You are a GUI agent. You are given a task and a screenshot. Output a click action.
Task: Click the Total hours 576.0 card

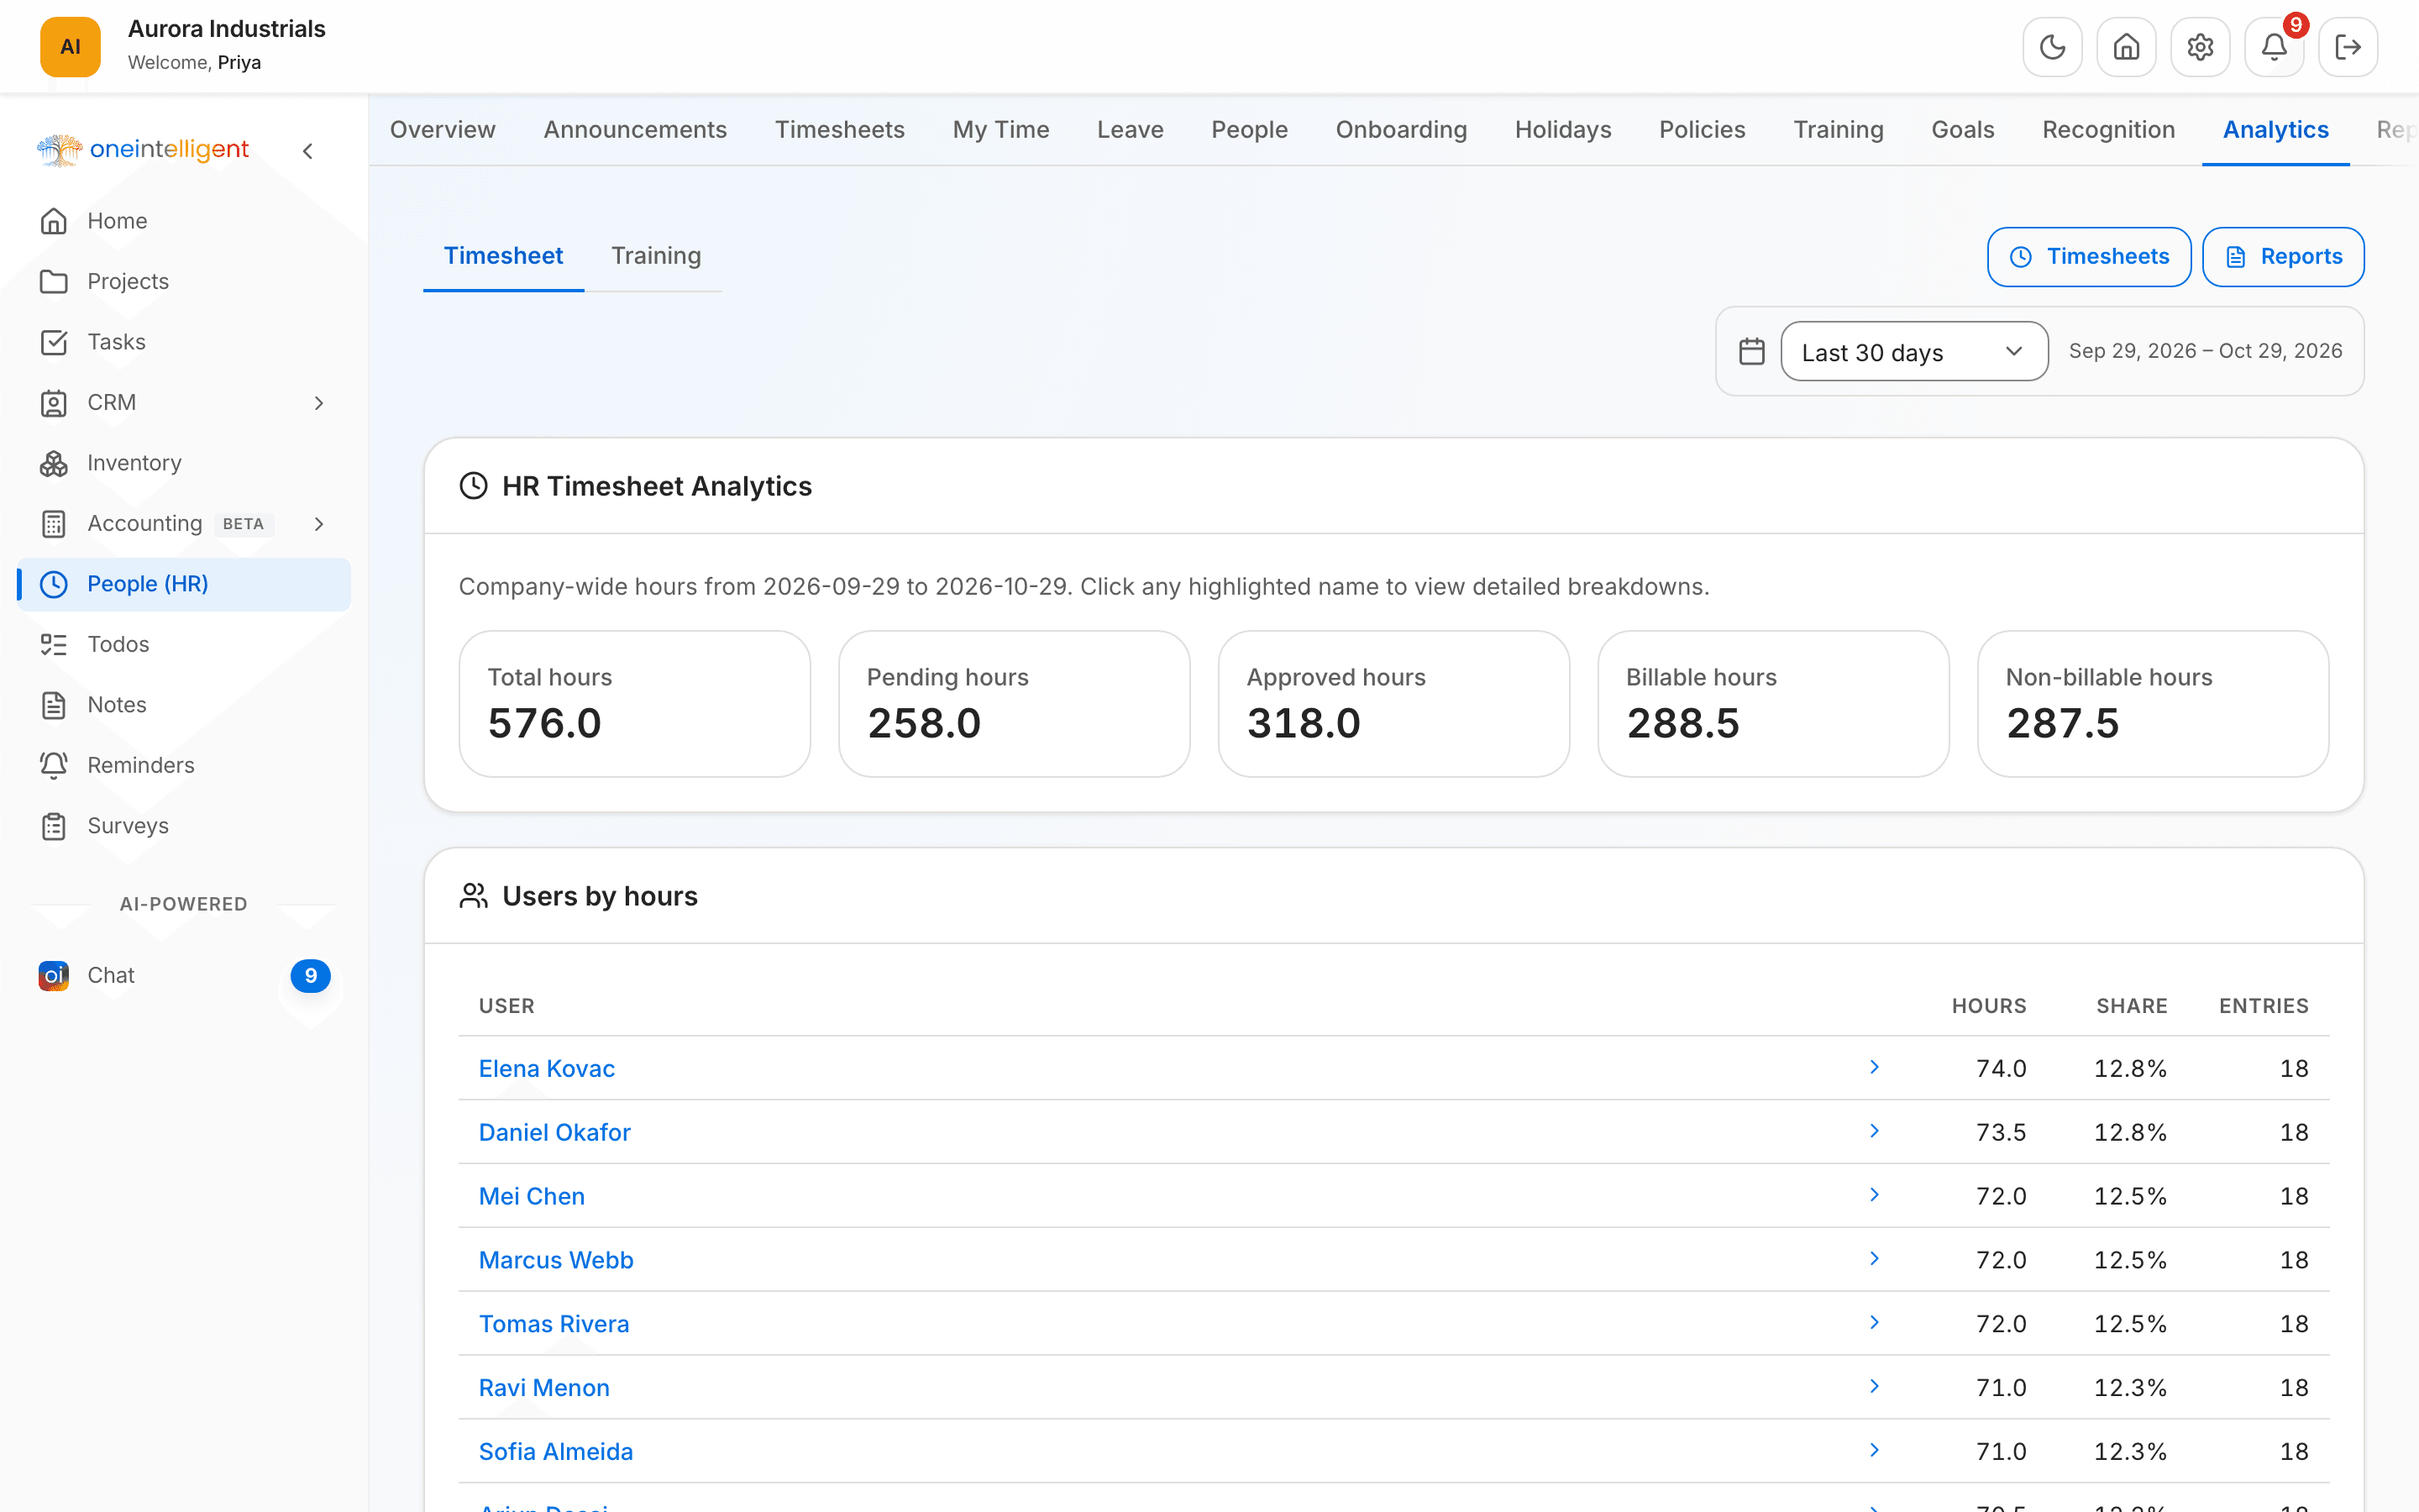point(635,703)
